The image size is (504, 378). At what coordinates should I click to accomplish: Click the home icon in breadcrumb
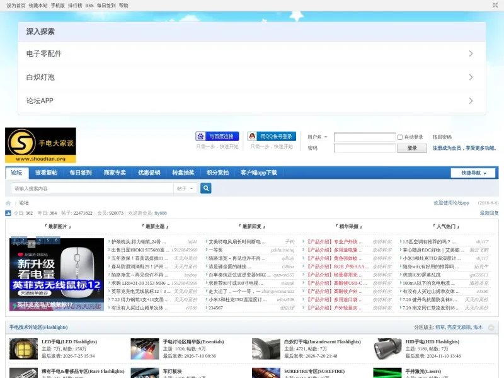pos(8,203)
